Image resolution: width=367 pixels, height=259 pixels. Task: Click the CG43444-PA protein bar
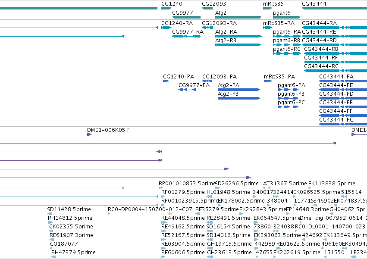point(343,81)
